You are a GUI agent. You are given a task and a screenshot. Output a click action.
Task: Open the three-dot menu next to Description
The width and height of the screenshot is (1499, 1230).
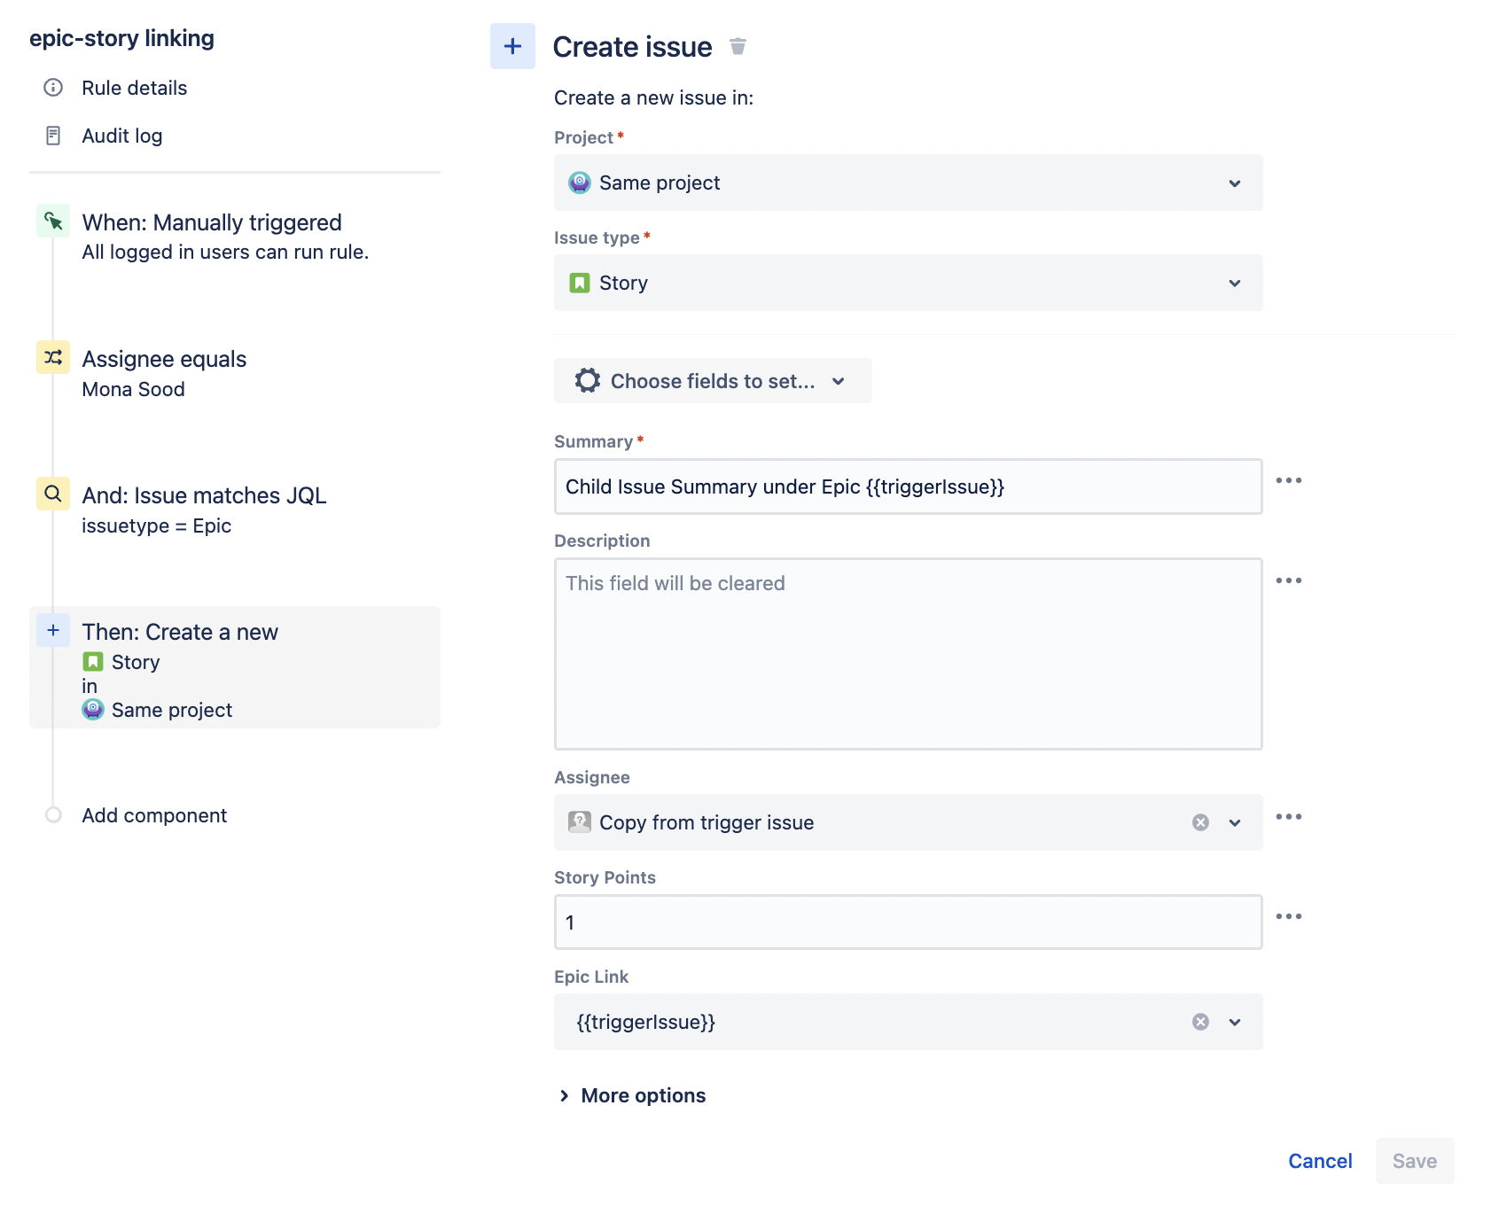(1288, 580)
